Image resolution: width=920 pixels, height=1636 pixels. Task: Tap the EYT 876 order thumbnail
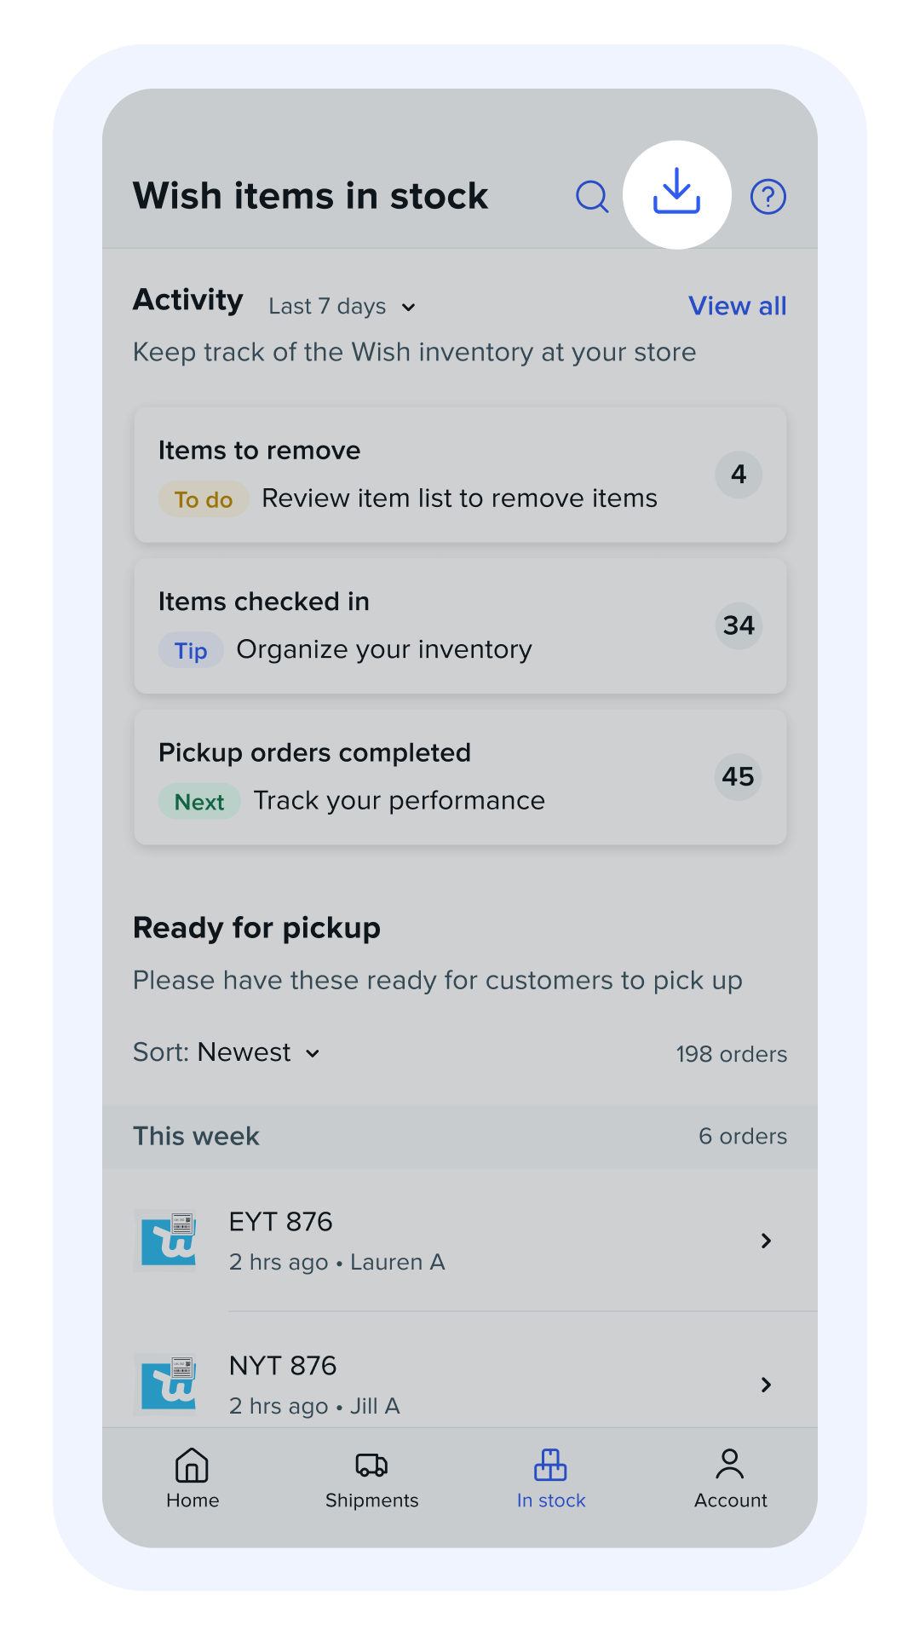169,1241
